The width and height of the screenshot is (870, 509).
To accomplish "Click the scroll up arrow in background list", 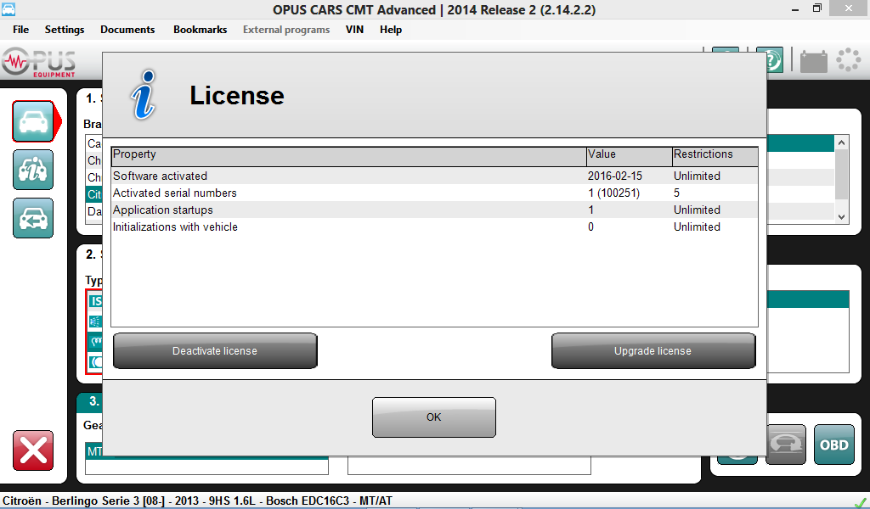I will click(842, 143).
